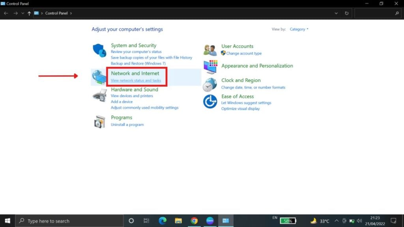Open the Programs category

[x=122, y=117]
